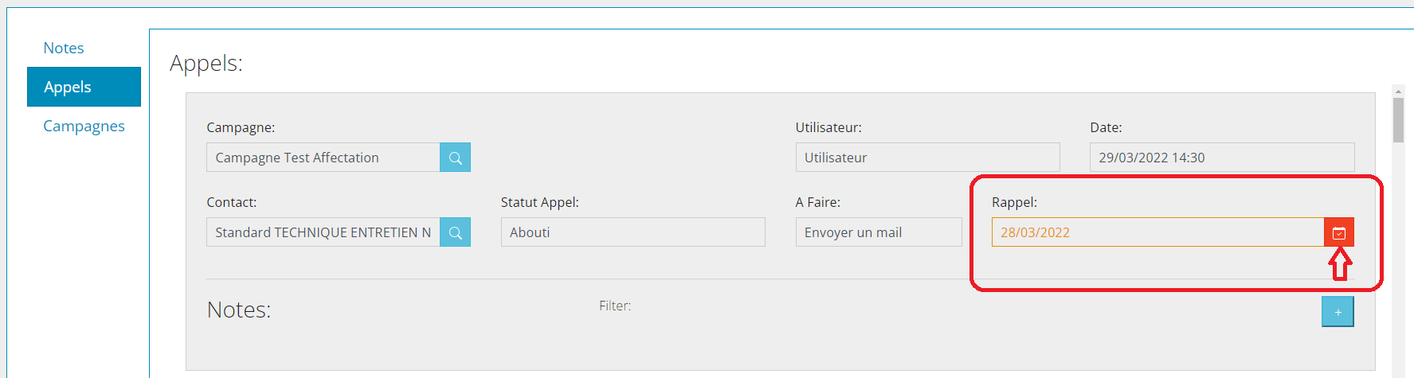Screen dimensions: 1414x378
Task: Open the Campagnes tab
Action: point(84,126)
